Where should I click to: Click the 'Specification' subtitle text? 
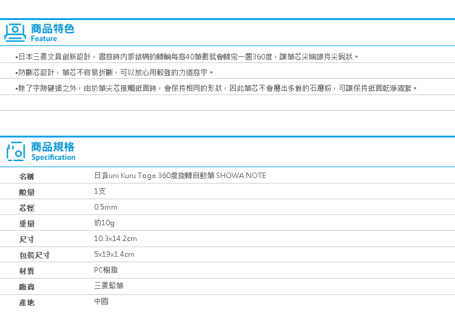pyautogui.click(x=53, y=157)
